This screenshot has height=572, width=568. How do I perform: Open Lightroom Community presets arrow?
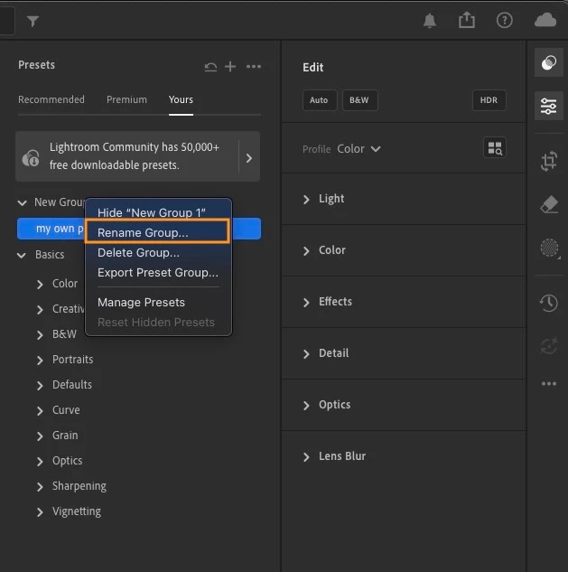point(249,158)
